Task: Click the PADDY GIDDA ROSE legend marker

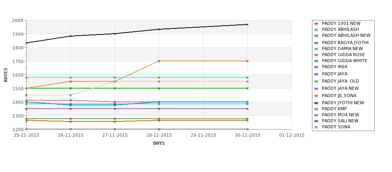Action: point(316,55)
